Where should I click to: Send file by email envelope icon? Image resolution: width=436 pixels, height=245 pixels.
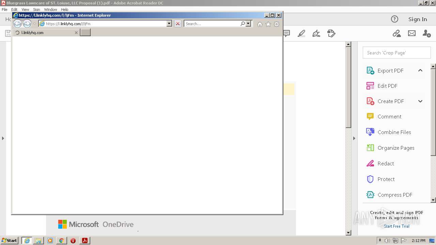coord(412,33)
